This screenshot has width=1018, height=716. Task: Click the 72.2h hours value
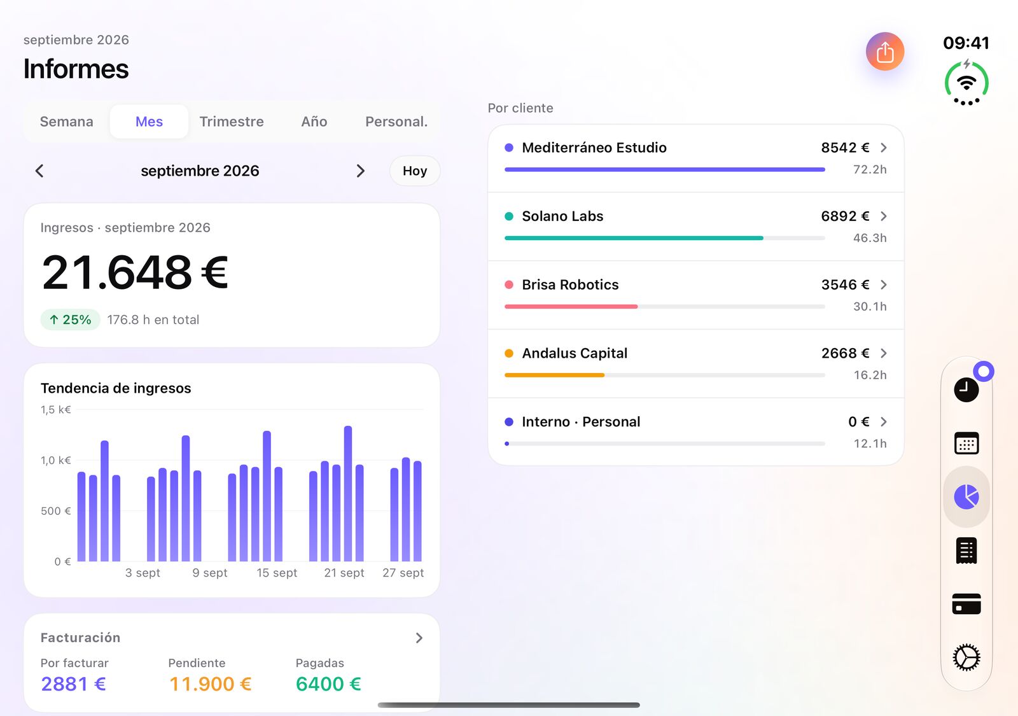point(870,169)
